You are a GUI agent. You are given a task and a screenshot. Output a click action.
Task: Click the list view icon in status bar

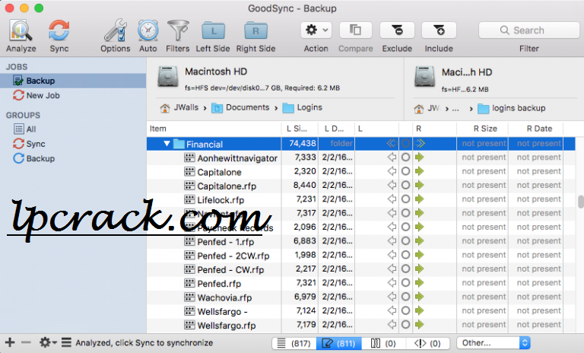[66, 342]
